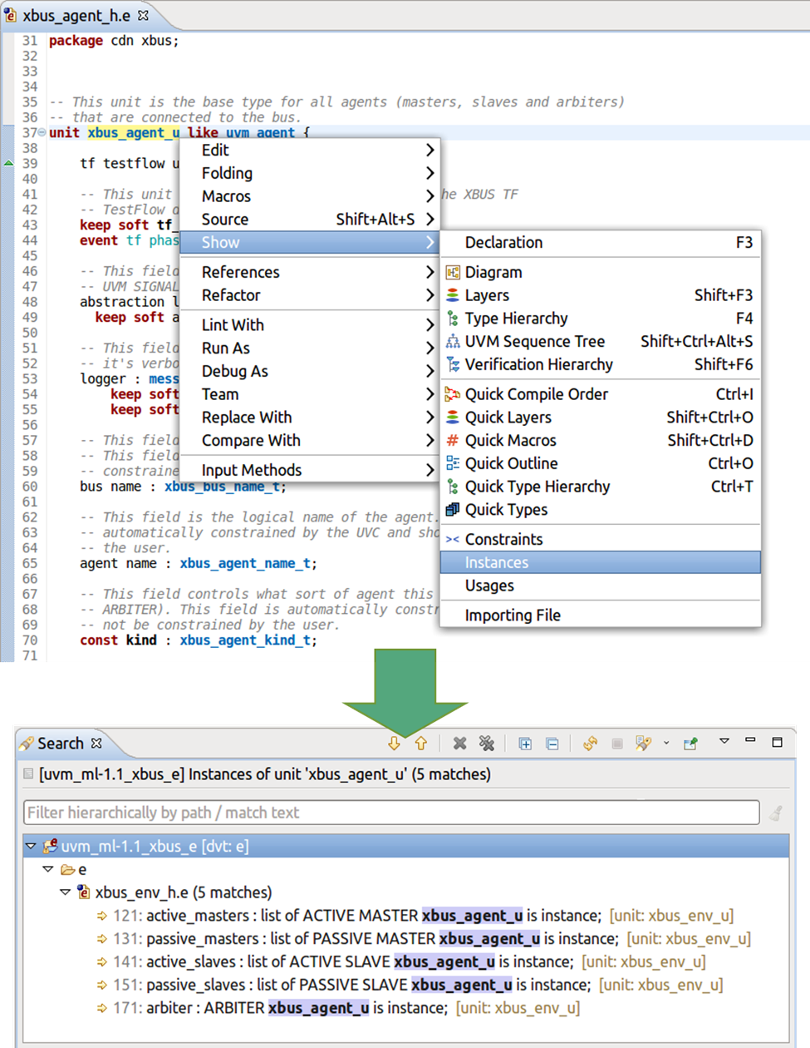Run the current search again
810x1048 pixels.
tap(590, 744)
